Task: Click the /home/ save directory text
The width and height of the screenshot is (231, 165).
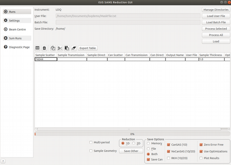Action: [x=60, y=29]
